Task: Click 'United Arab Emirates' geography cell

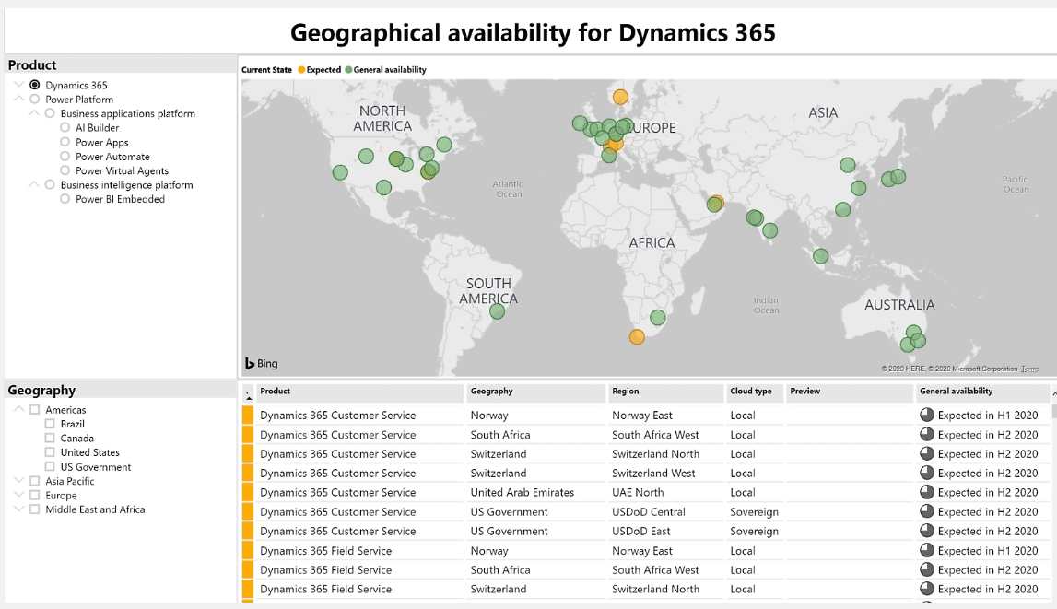Action: 523,493
